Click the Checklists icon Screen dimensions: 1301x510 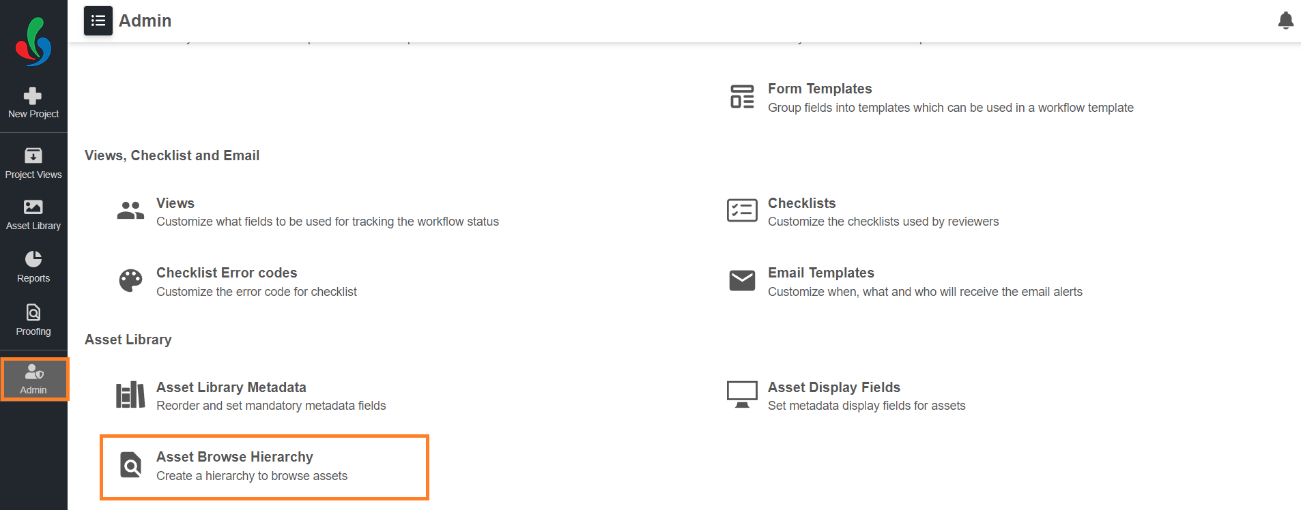(x=742, y=211)
